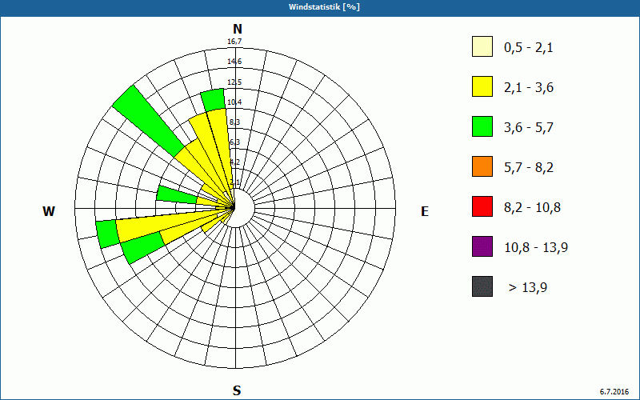Click the W compass label
The image size is (640, 400).
tap(49, 211)
